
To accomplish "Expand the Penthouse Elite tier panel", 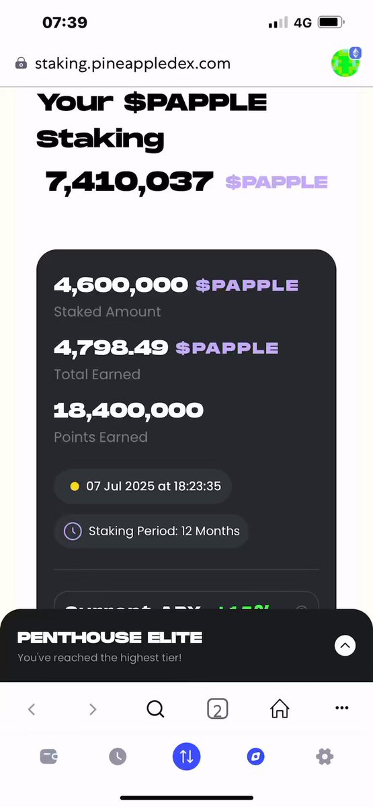I will 345,646.
